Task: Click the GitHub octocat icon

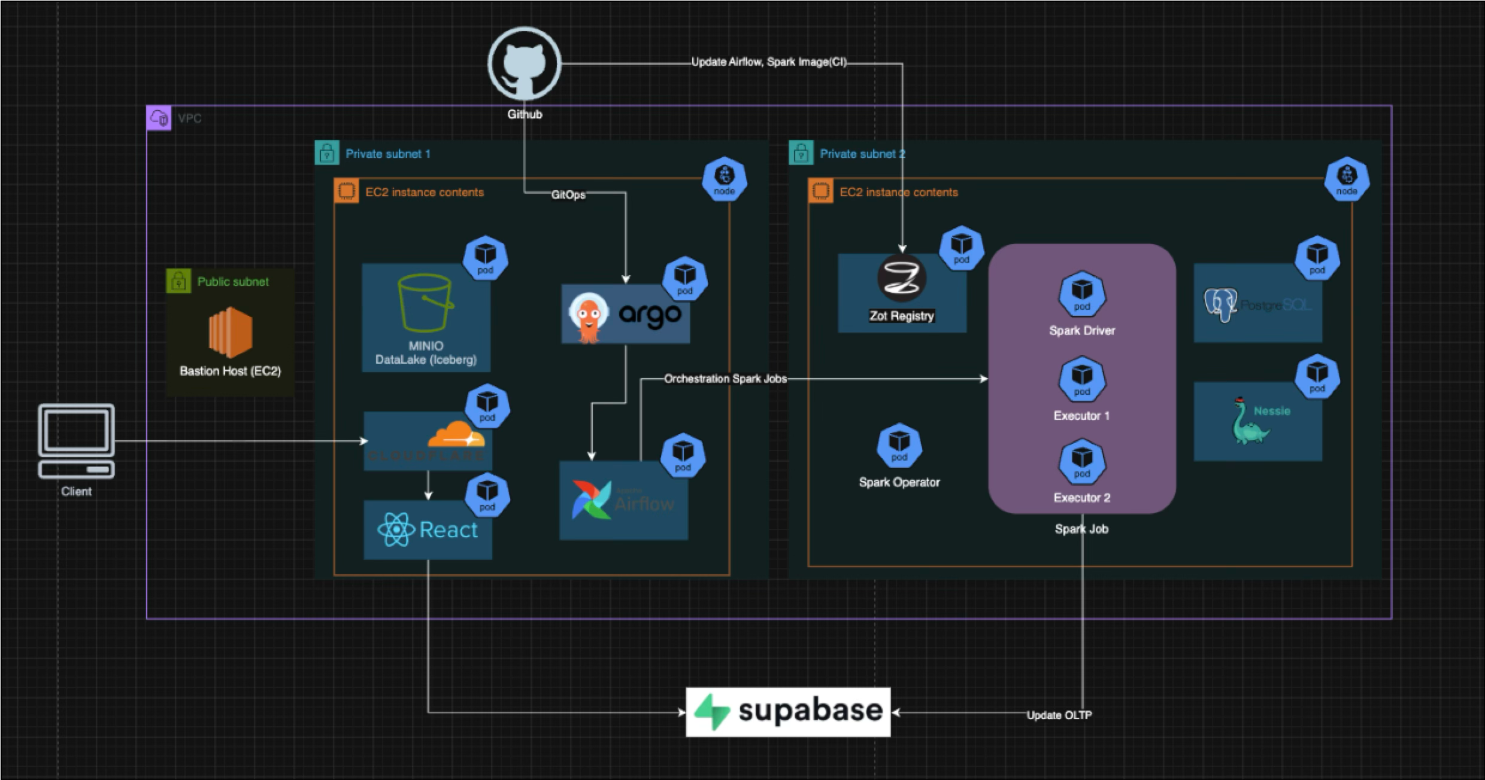Action: click(525, 63)
